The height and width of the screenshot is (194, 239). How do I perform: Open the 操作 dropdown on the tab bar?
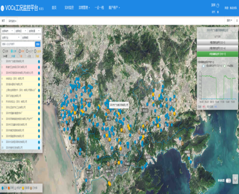[230, 20]
